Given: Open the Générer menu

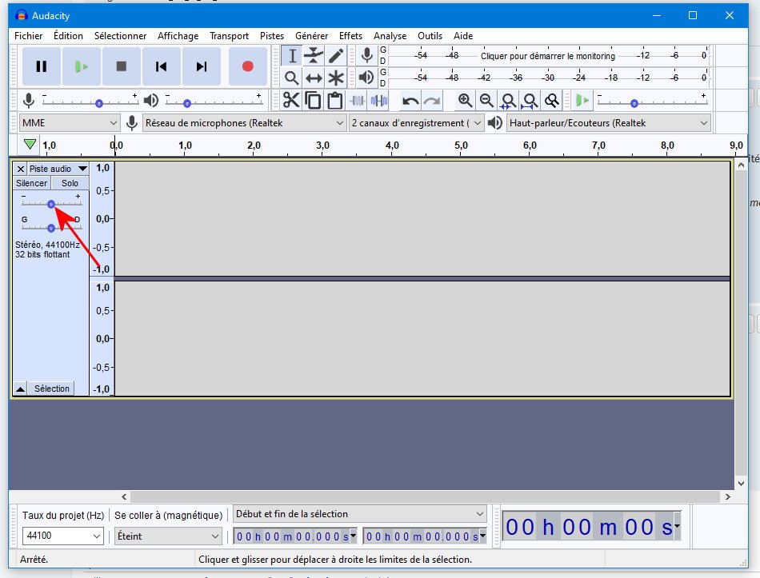Looking at the screenshot, I should pyautogui.click(x=312, y=36).
